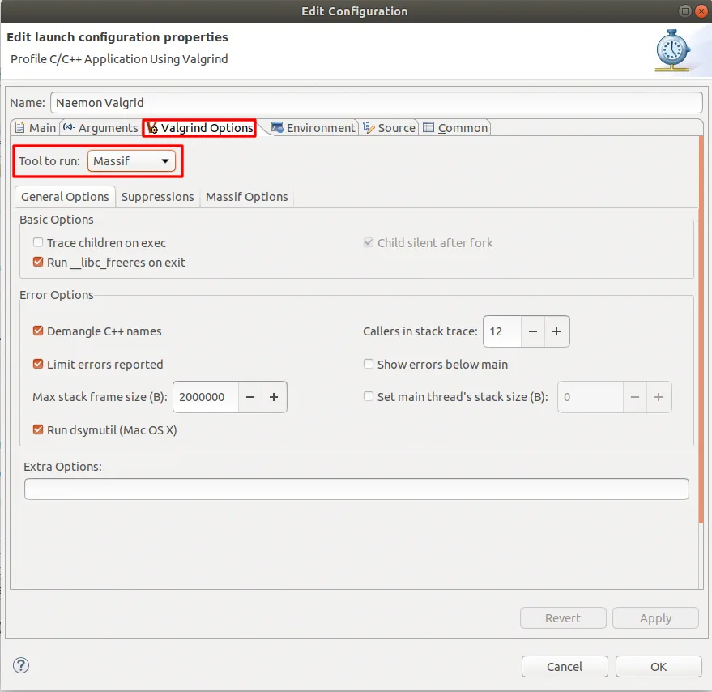712x692 pixels.
Task: Toggle Run __libc_freeres on exit checkbox
Action: (x=38, y=263)
